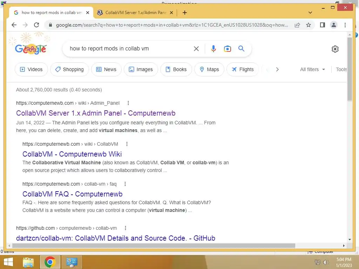Image resolution: width=359 pixels, height=269 pixels.
Task: Open Google quick settings gear
Action: click(335, 49)
